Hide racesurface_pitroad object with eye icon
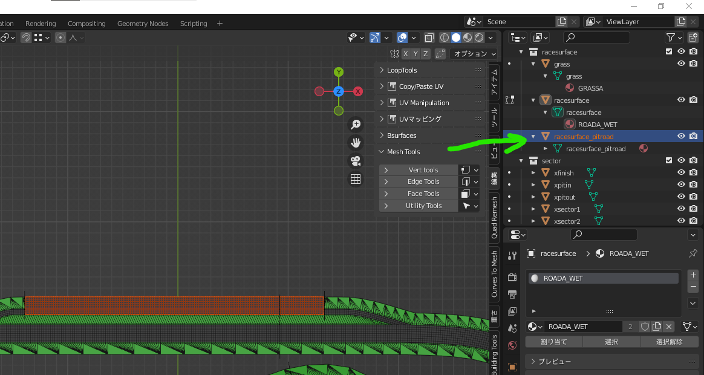 point(681,136)
